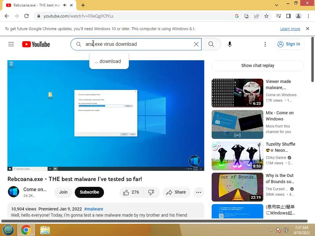The image size is (315, 236).
Task: Close the Rebcoana.exe tab
Action: click(x=71, y=5)
